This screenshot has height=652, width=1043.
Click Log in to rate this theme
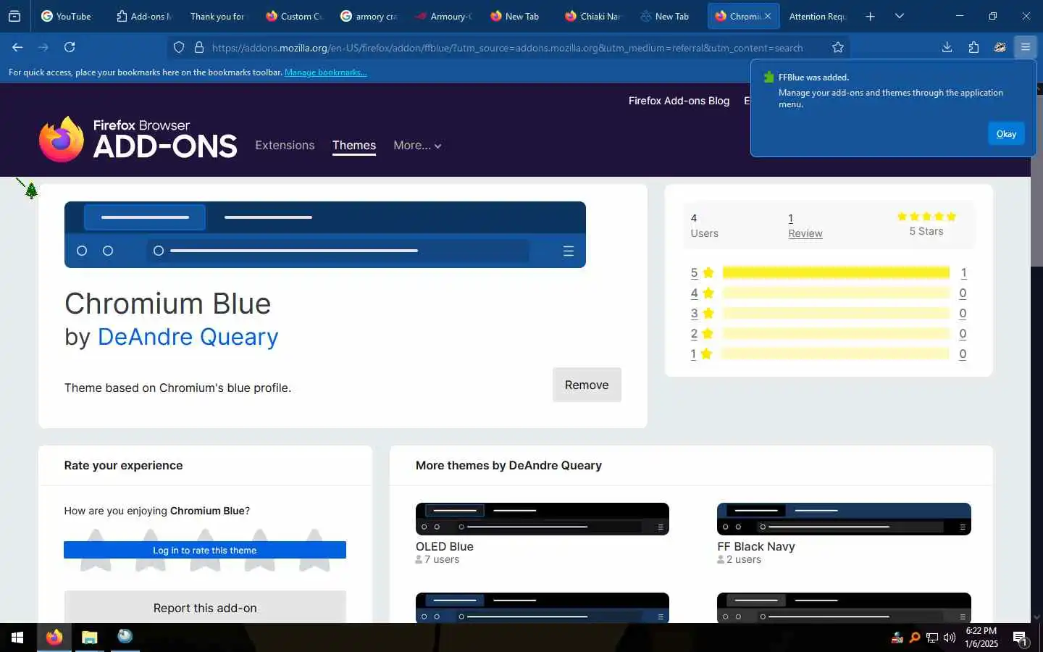205,550
